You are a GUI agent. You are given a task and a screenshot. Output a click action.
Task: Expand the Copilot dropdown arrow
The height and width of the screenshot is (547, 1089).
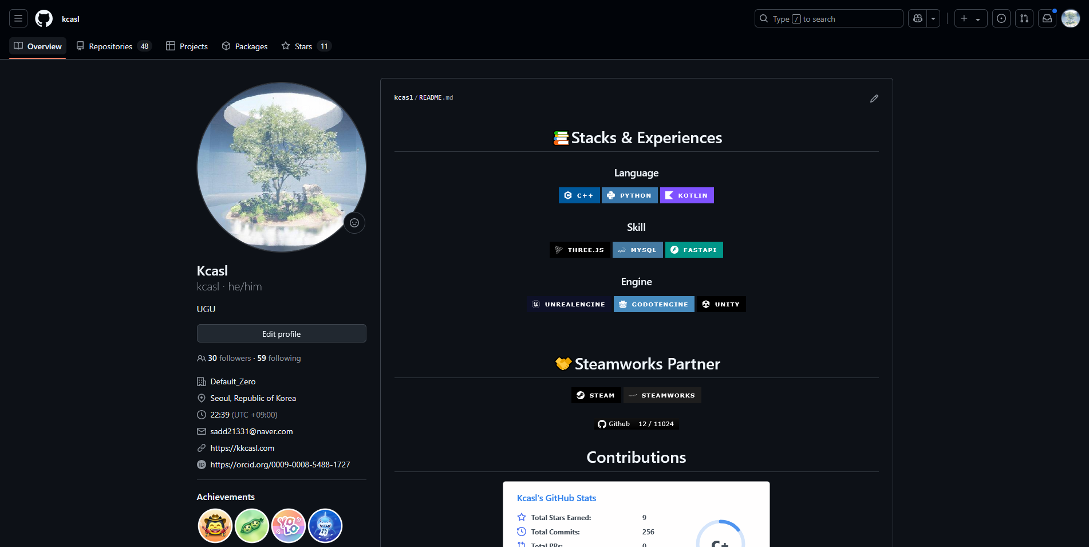933,18
